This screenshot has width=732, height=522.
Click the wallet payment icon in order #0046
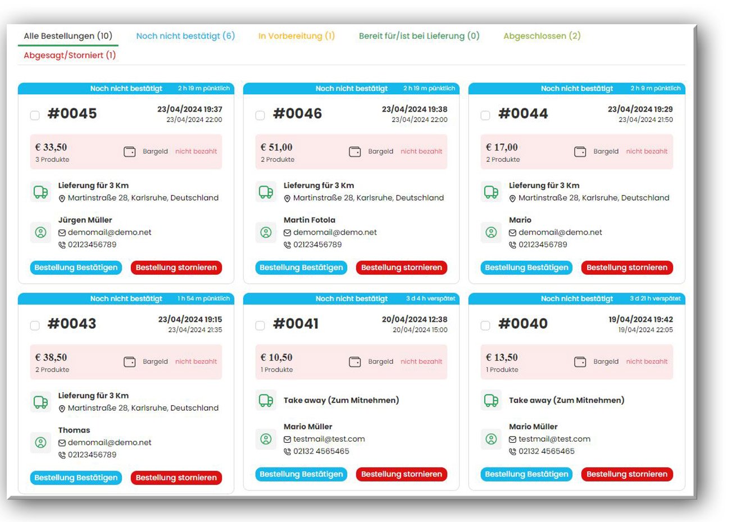click(x=354, y=152)
